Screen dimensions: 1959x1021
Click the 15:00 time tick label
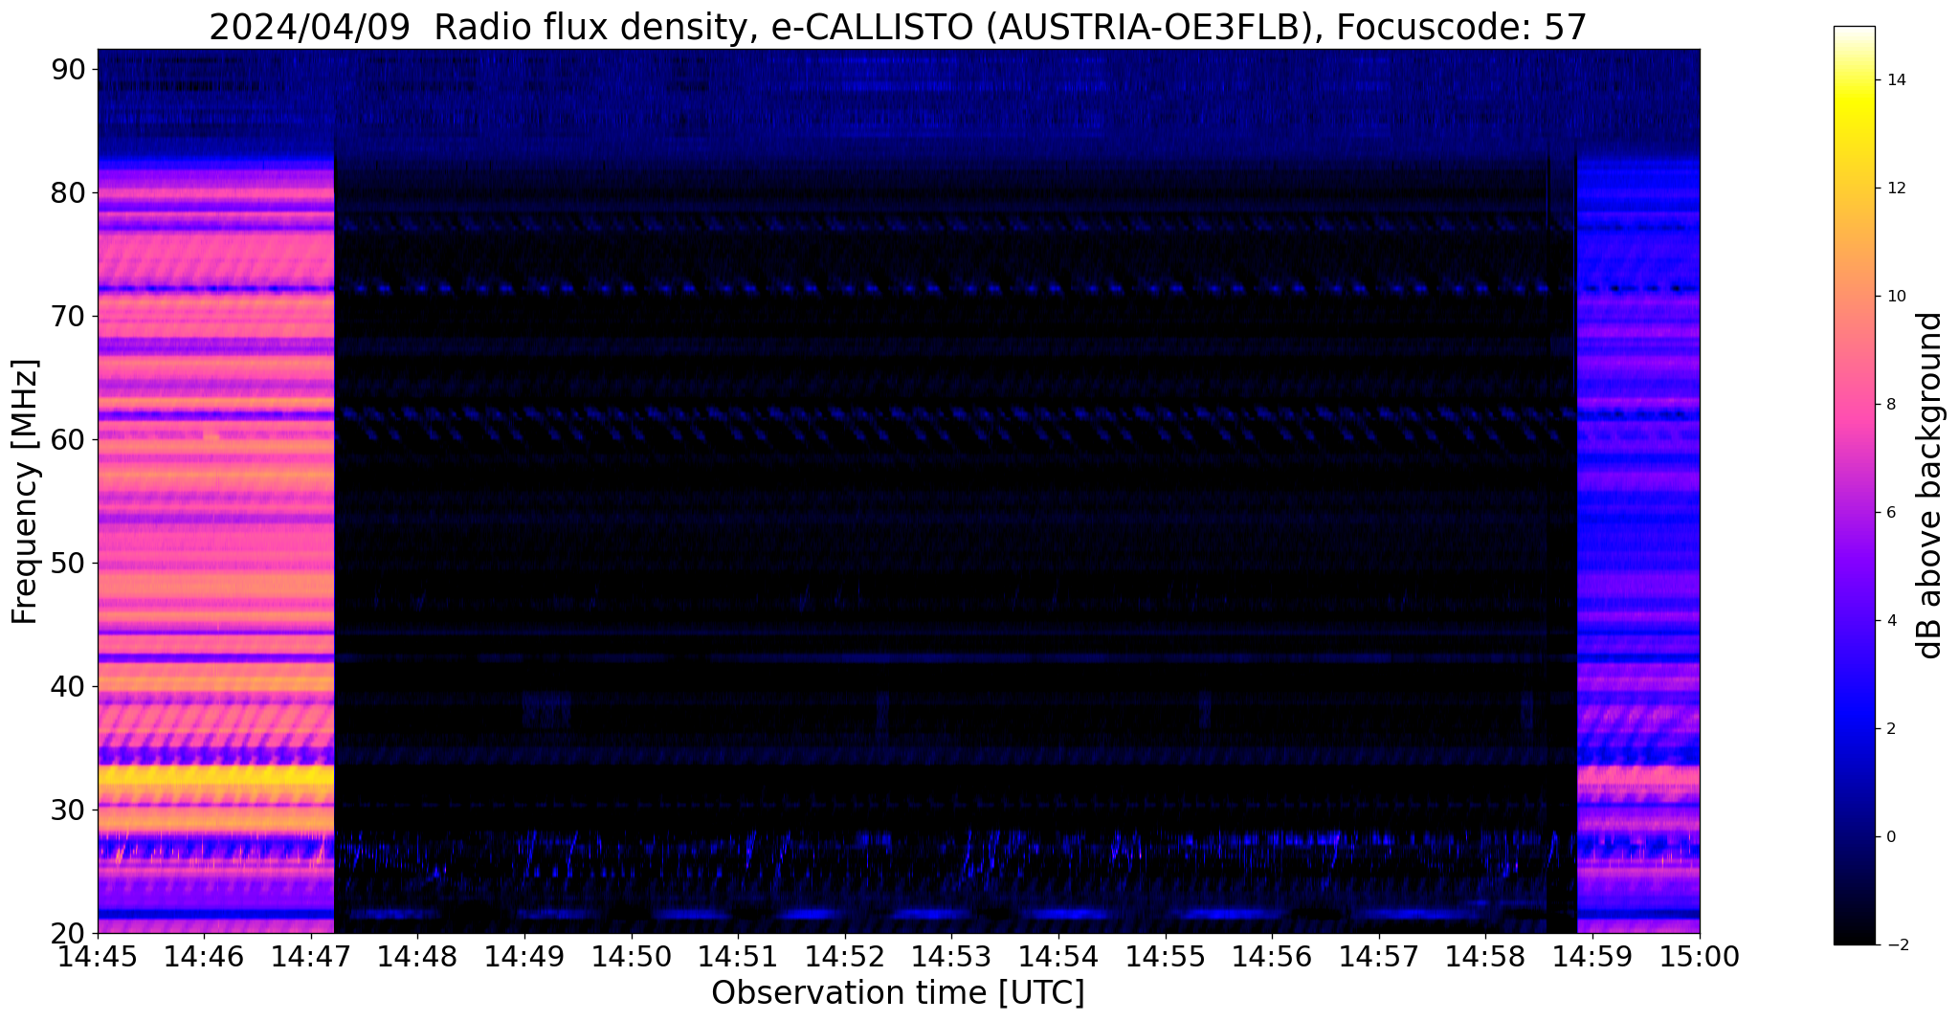[x=1700, y=956]
